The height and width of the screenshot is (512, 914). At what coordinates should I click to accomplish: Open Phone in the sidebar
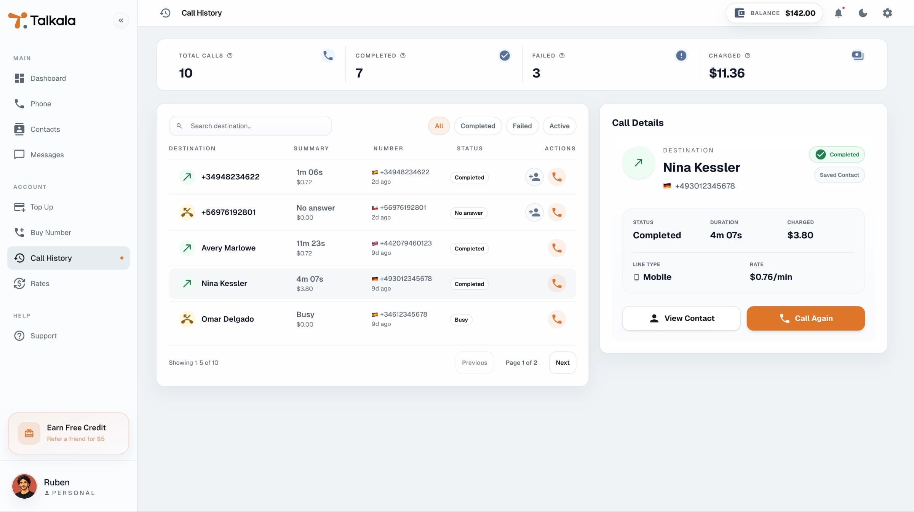(x=69, y=104)
